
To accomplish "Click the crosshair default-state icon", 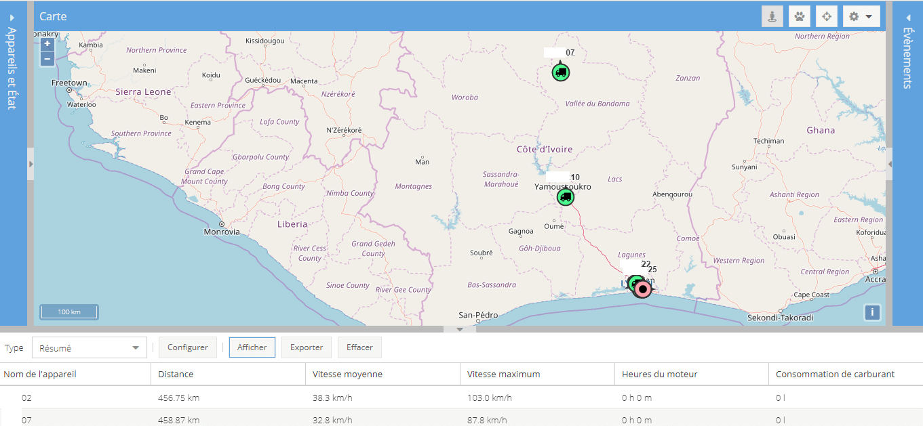I will pyautogui.click(x=826, y=16).
